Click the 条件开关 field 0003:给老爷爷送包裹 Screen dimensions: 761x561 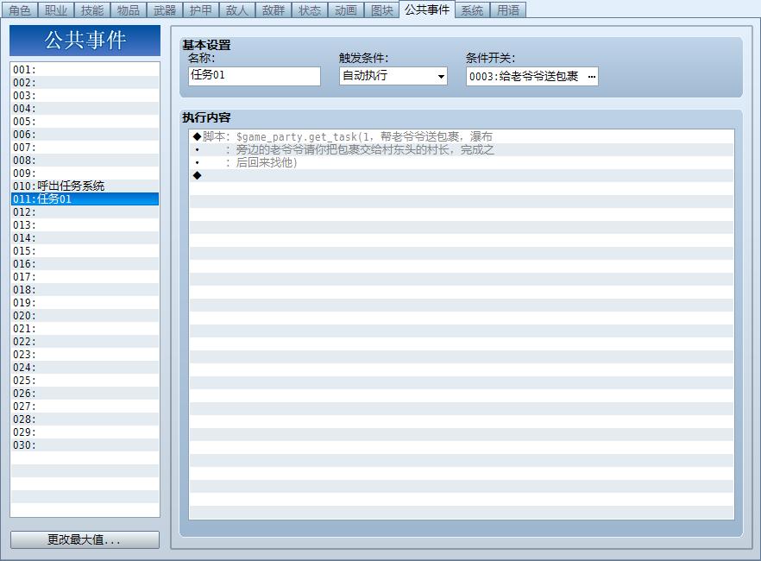tap(531, 76)
